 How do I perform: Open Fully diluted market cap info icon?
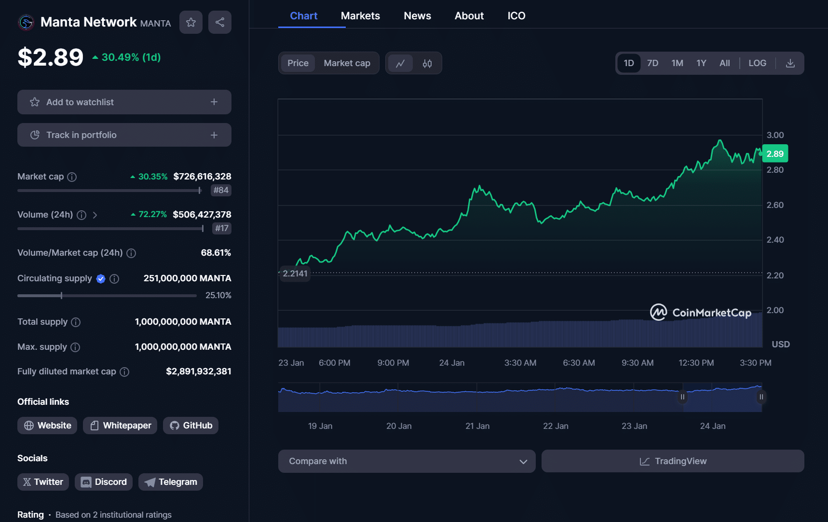click(124, 372)
